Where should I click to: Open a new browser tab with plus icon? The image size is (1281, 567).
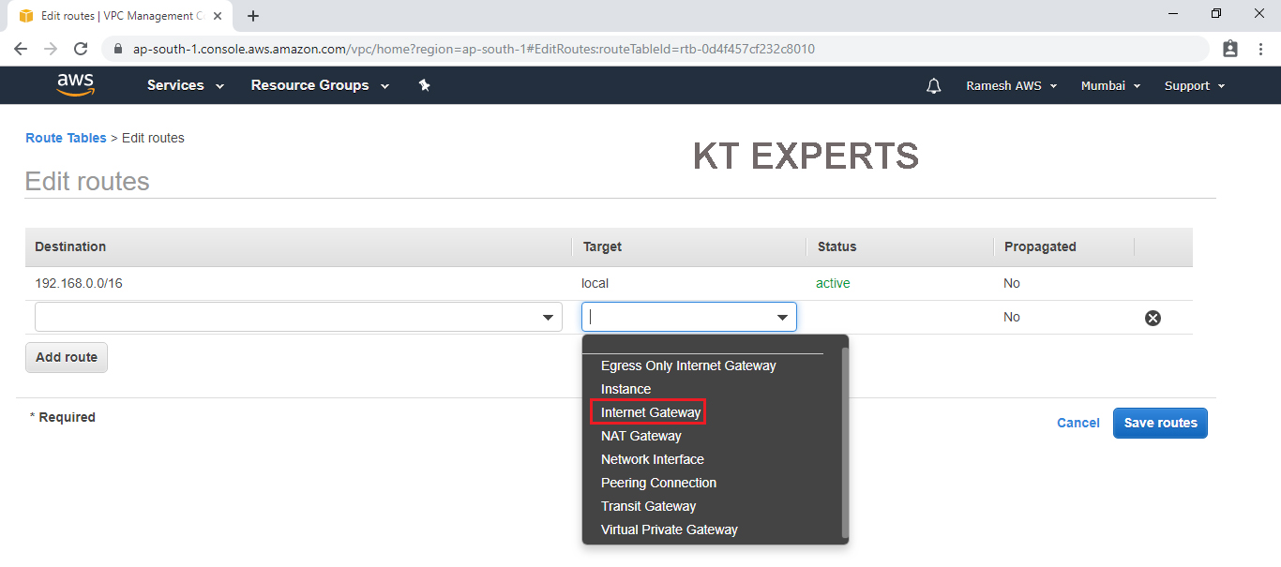tap(253, 16)
